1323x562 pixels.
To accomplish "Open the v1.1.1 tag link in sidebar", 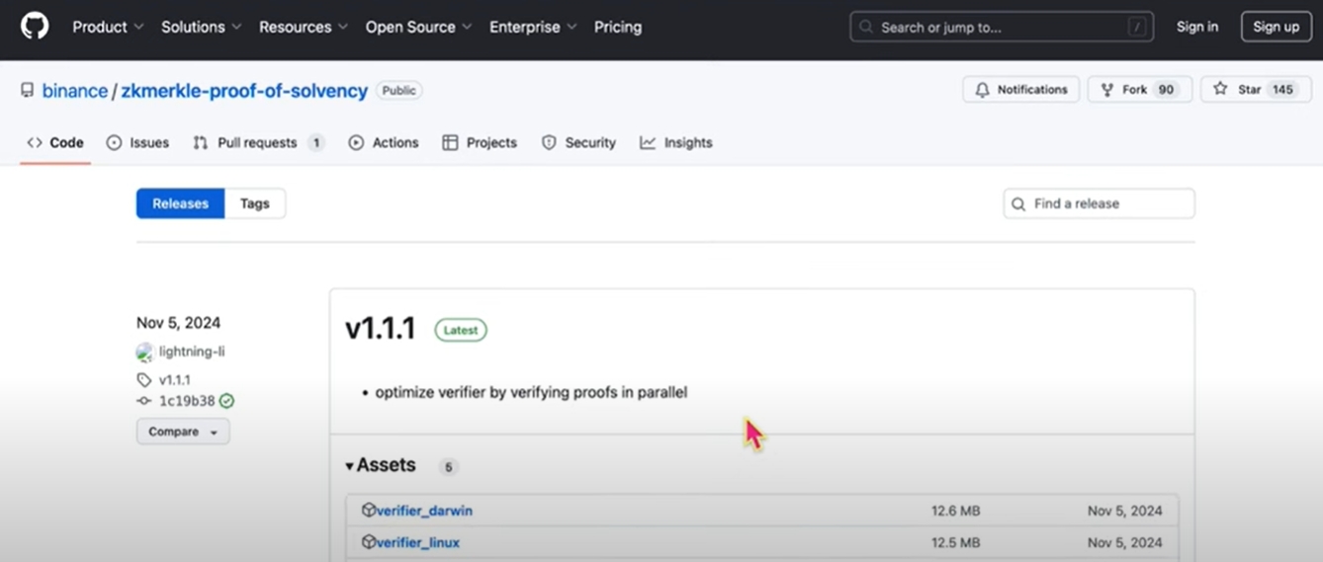I will tap(175, 379).
